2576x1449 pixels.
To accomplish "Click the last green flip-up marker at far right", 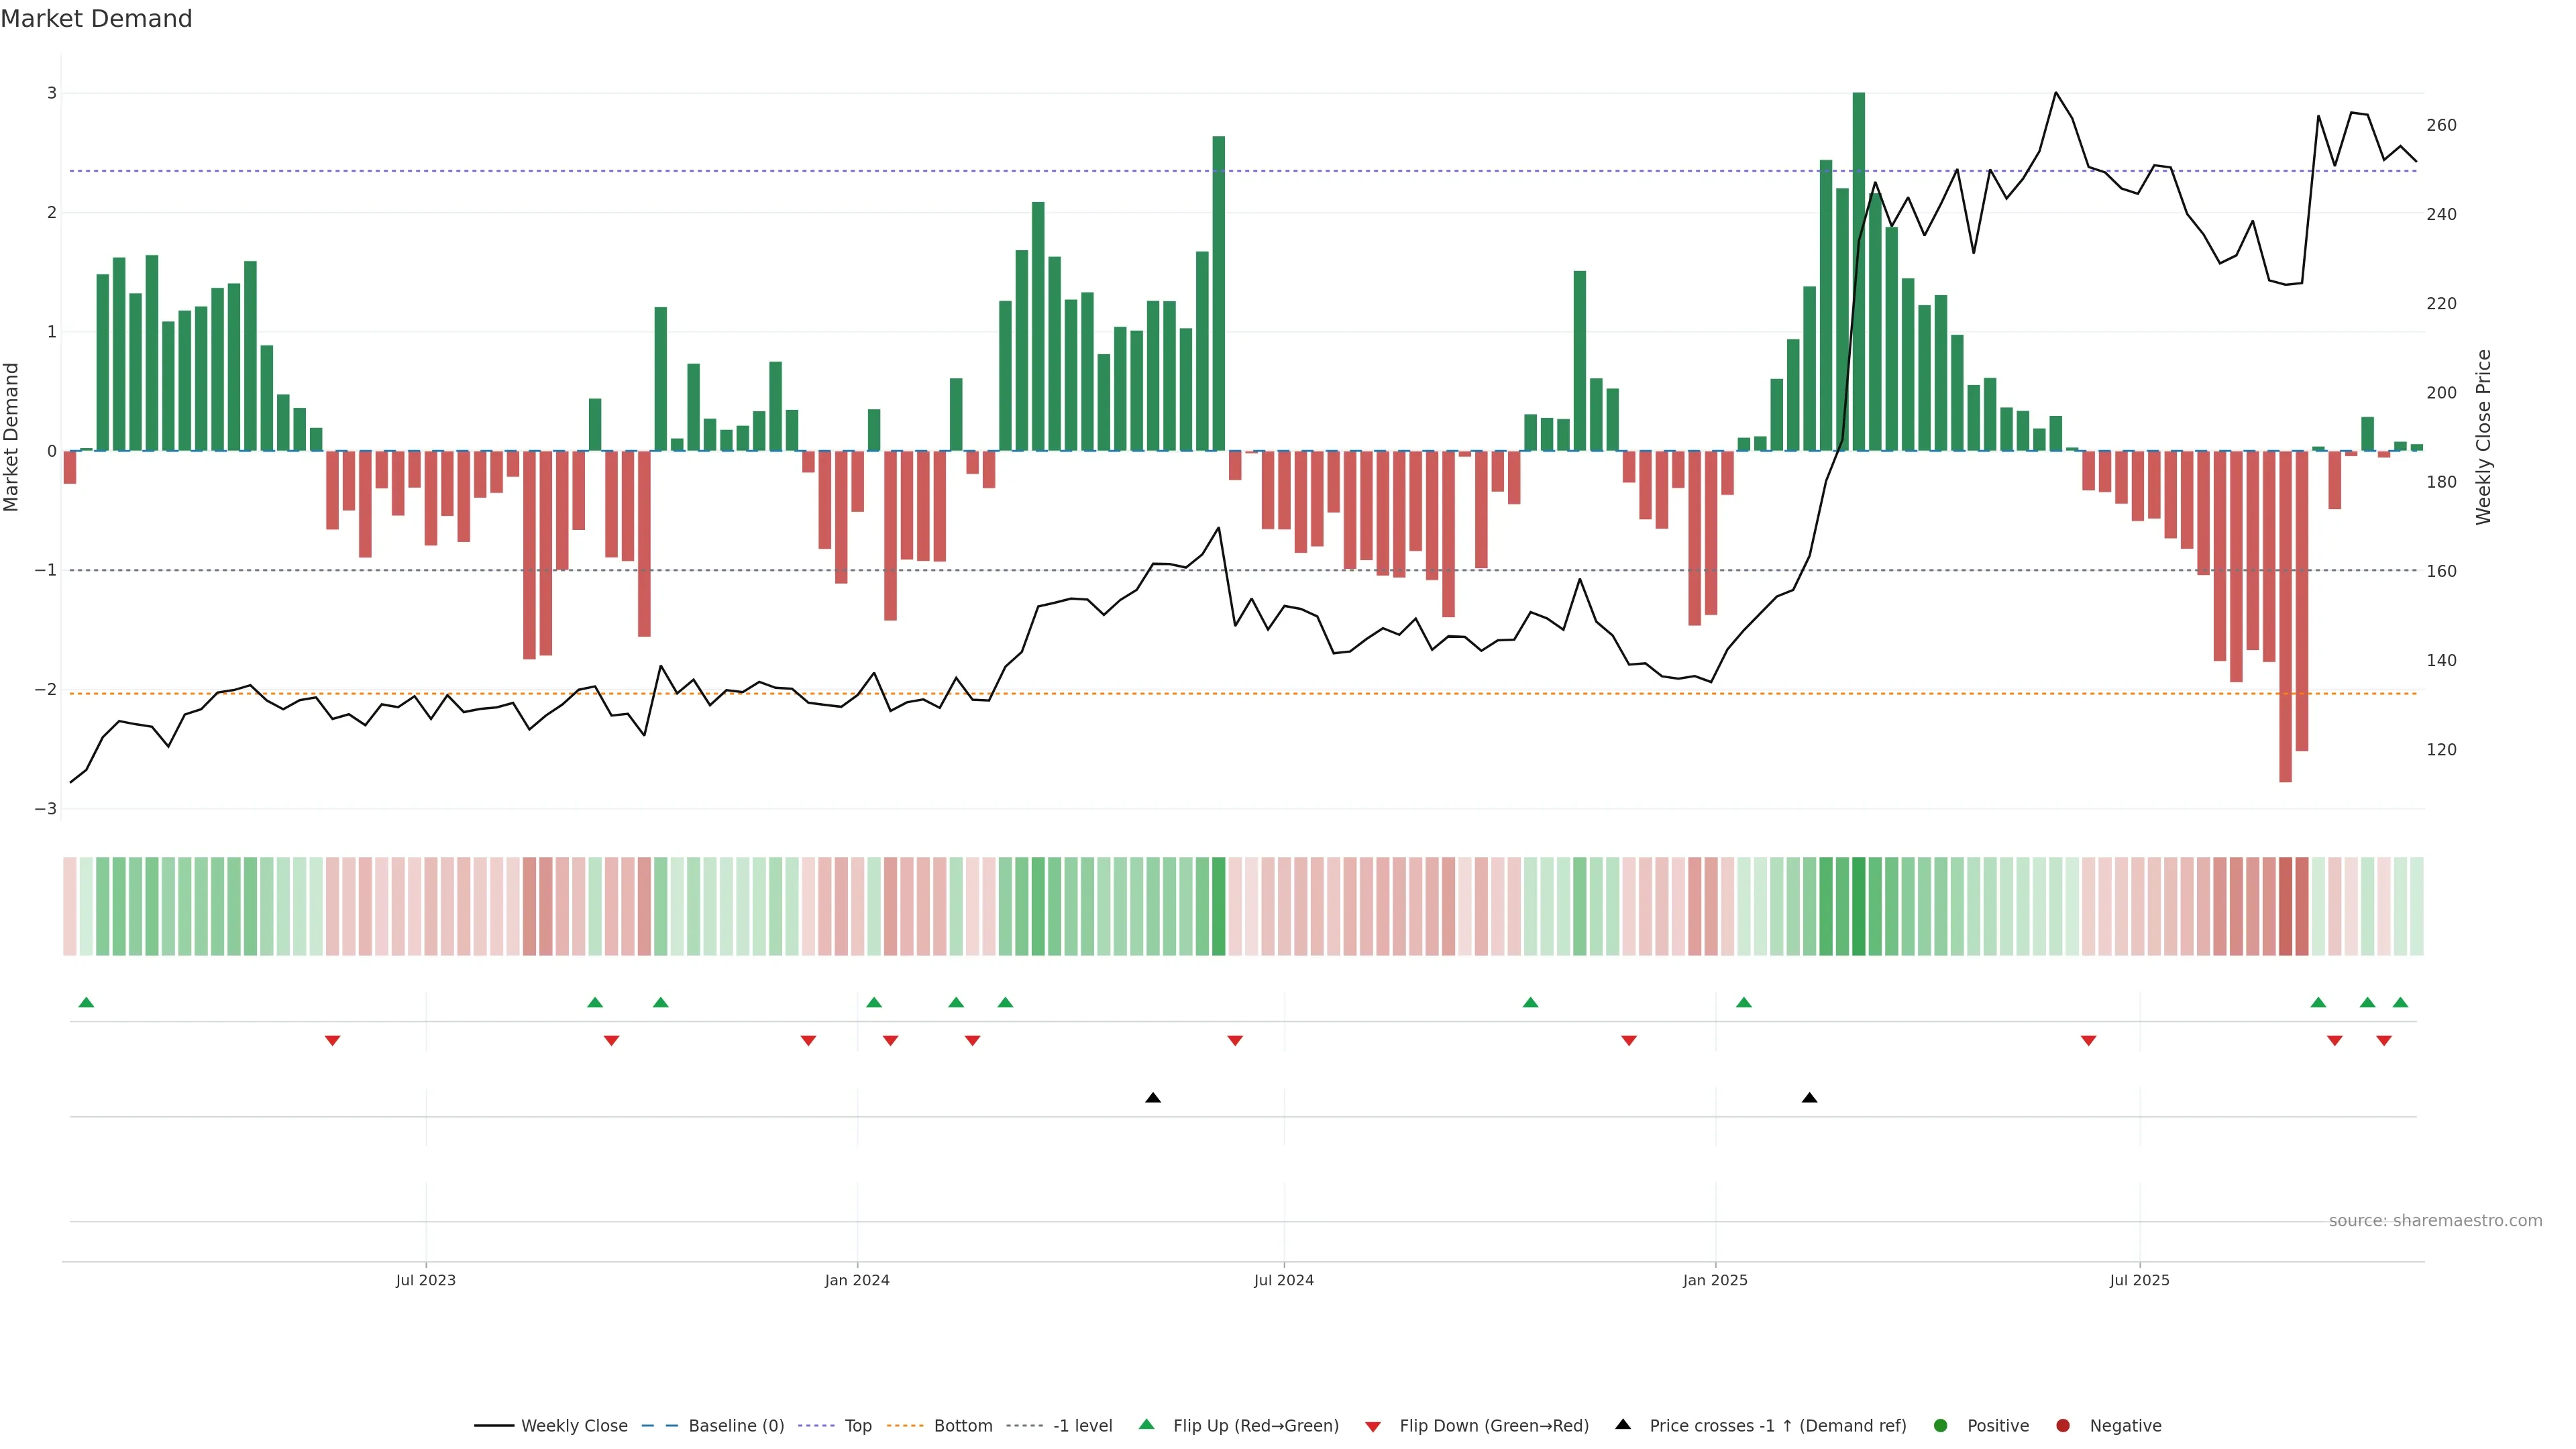I will [x=2400, y=1003].
